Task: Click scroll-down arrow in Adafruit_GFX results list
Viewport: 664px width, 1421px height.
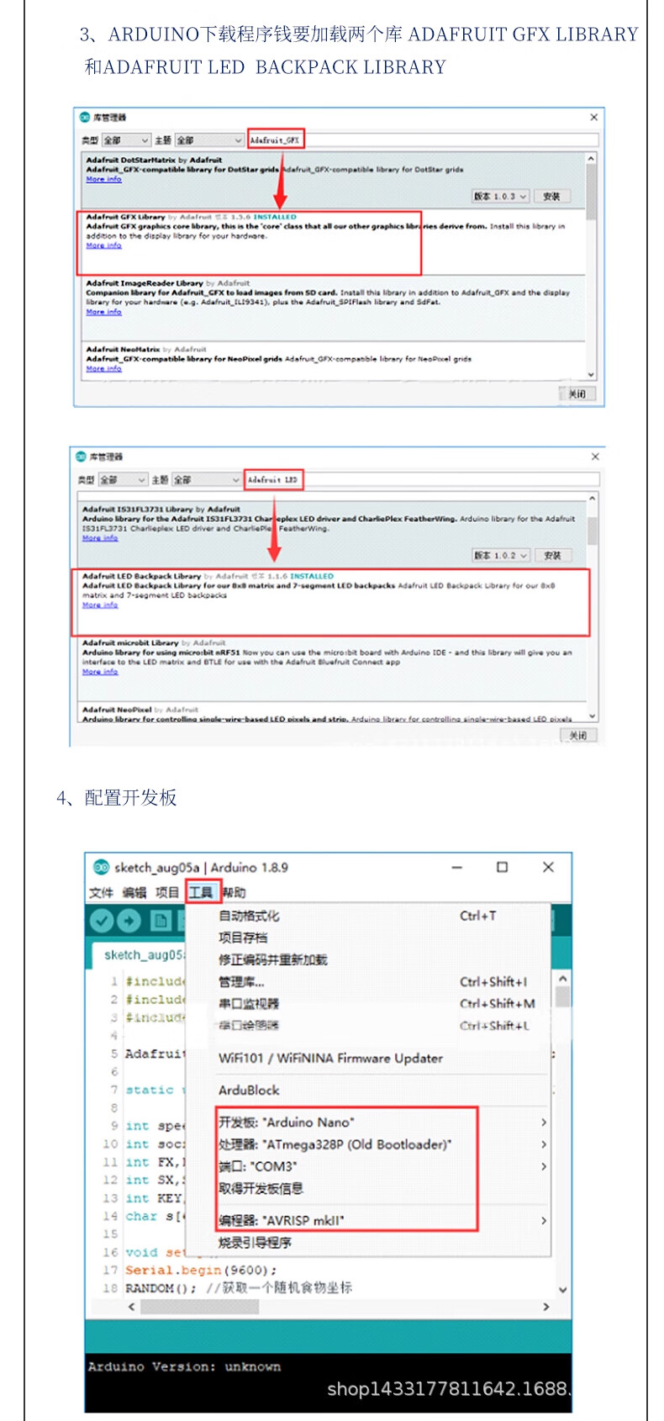Action: (591, 375)
